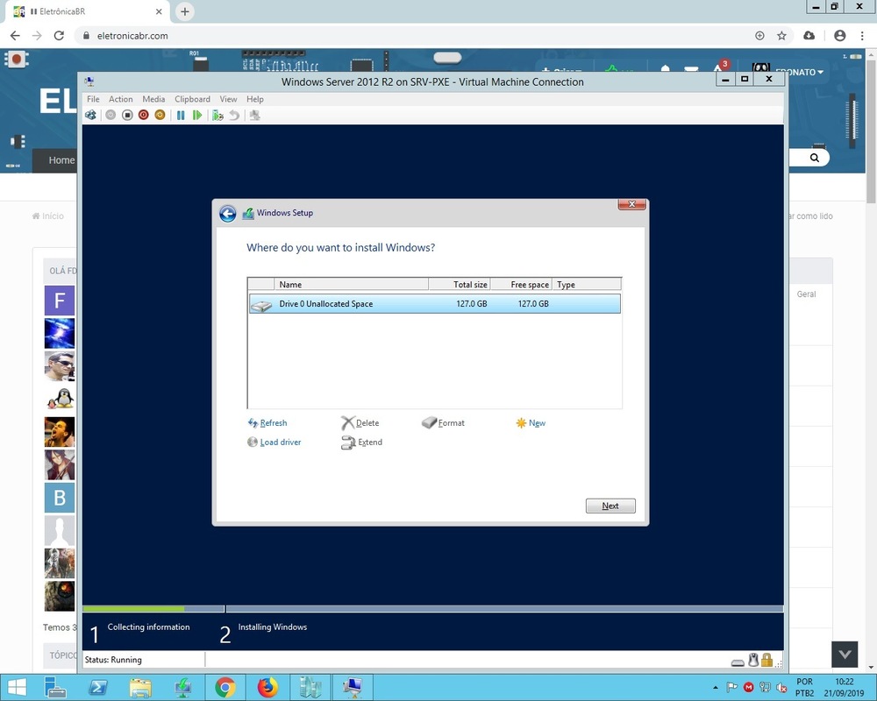Click the Type column header

tap(587, 284)
